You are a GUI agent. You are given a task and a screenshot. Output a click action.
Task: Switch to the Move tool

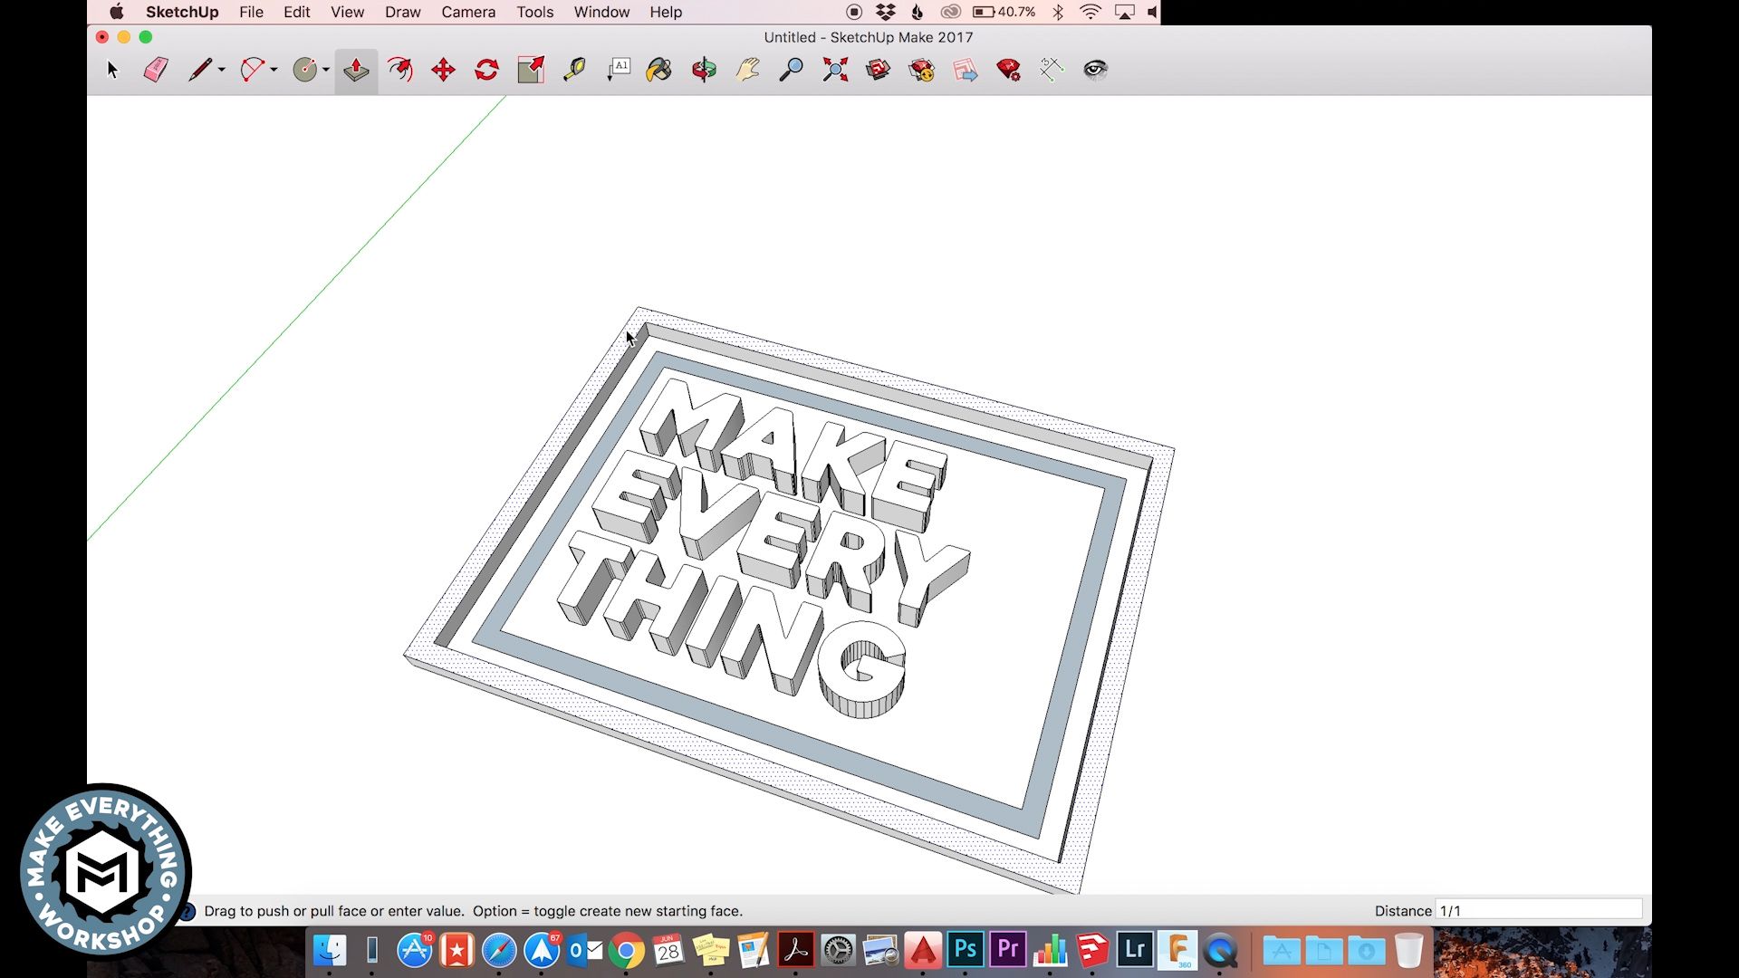click(442, 69)
